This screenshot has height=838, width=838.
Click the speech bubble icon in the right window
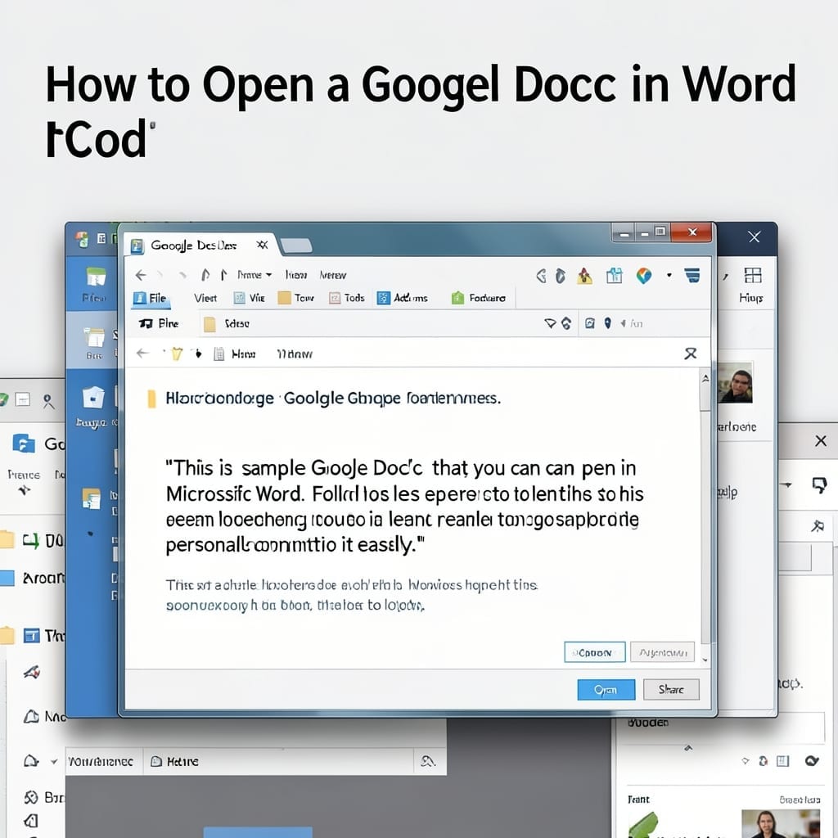819,485
